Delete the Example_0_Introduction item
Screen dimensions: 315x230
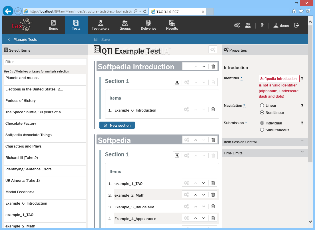click(213, 109)
